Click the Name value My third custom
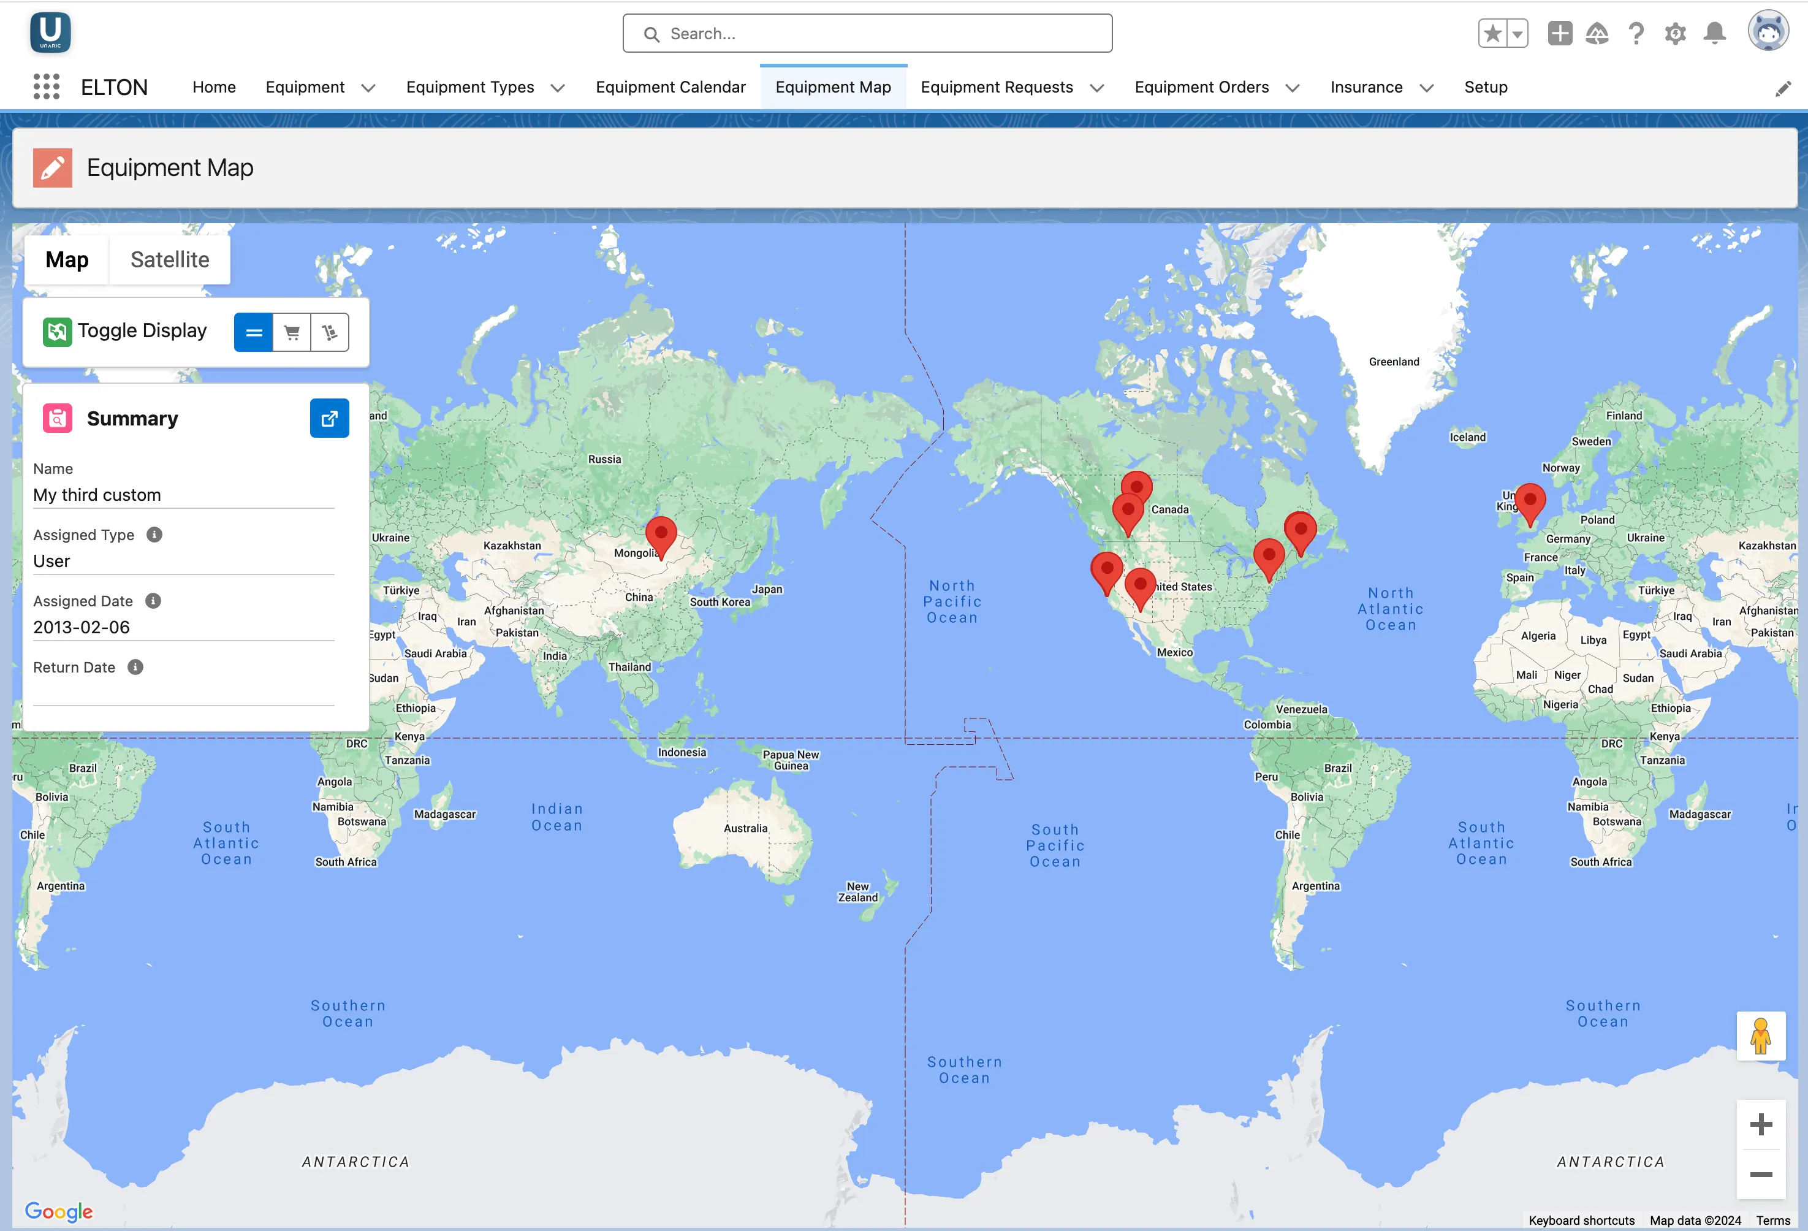The height and width of the screenshot is (1231, 1808). (x=97, y=495)
